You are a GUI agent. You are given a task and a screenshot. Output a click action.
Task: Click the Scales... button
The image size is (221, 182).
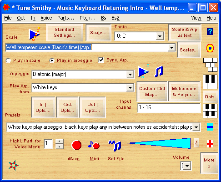click(189, 50)
